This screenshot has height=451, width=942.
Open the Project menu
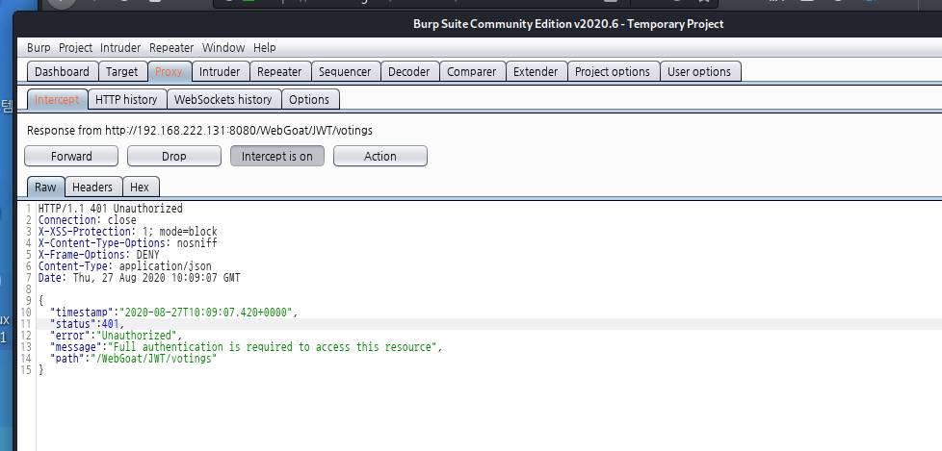click(x=76, y=47)
